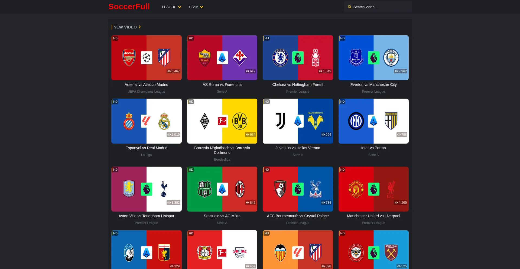520x269 pixels.
Task: Click the Fiorentina crest
Action: (240, 58)
